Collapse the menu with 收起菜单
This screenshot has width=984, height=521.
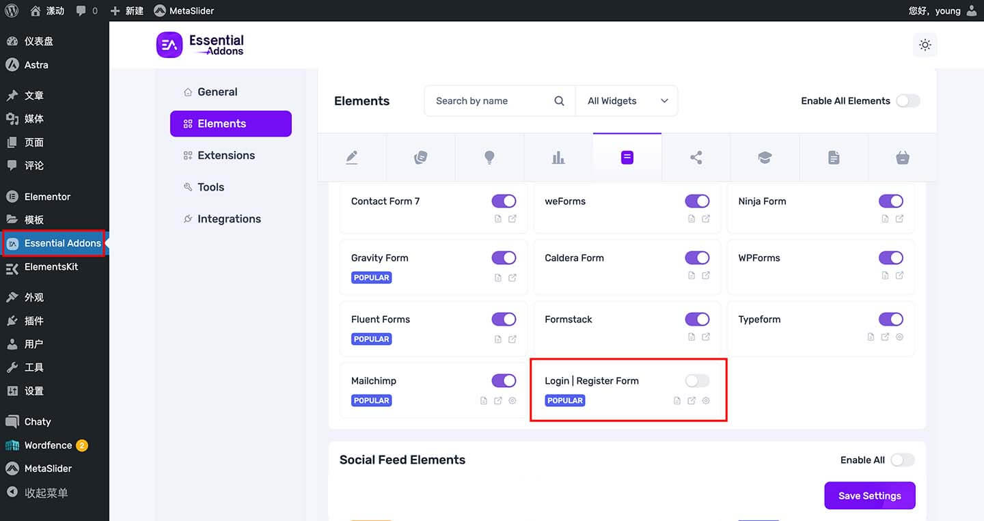click(55, 492)
